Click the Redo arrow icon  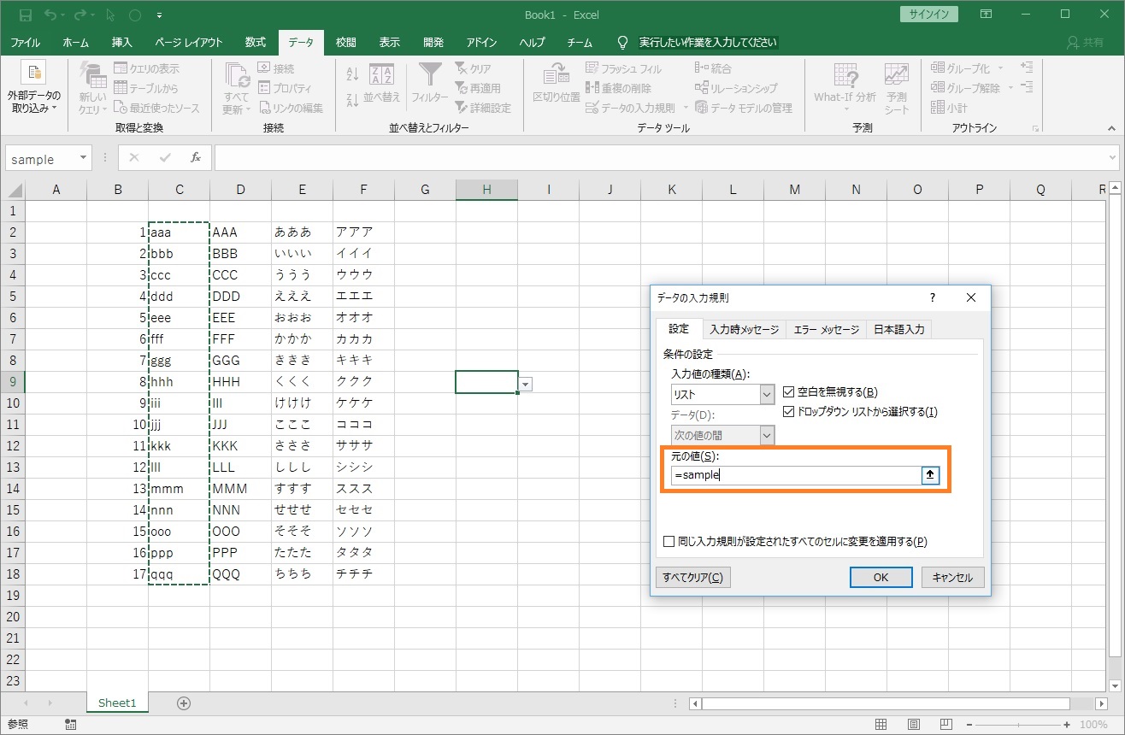81,15
